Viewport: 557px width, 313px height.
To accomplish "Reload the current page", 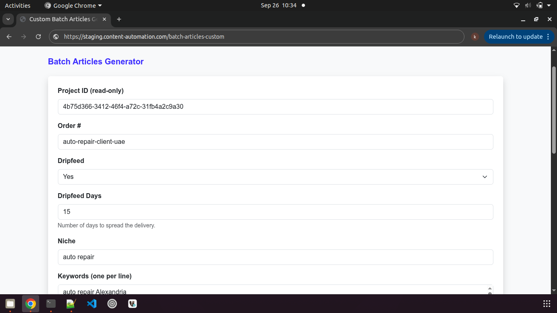I will click(38, 37).
